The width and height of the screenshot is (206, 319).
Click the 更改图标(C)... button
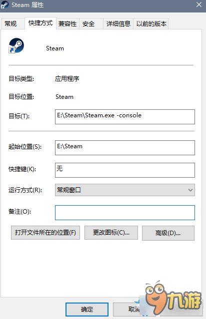click(111, 233)
